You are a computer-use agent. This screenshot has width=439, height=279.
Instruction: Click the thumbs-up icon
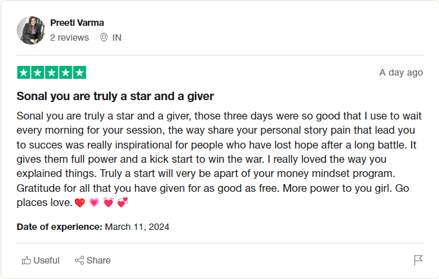tap(26, 260)
